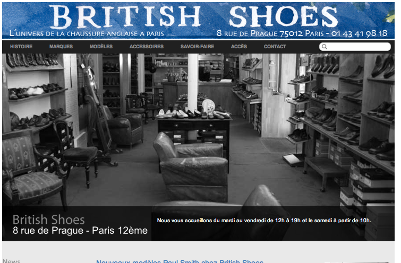Navigate to Savoir-Faire

(x=197, y=47)
